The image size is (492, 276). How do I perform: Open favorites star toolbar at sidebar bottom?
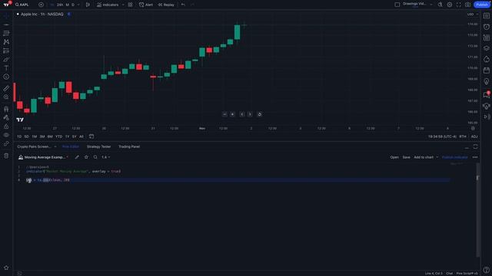(x=6, y=268)
